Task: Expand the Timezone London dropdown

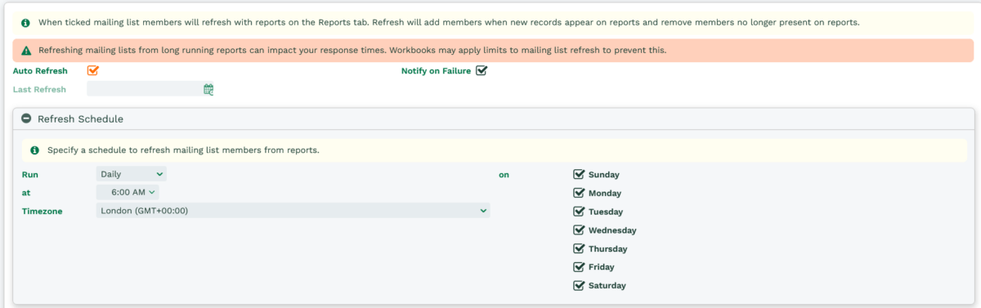Action: [x=293, y=211]
